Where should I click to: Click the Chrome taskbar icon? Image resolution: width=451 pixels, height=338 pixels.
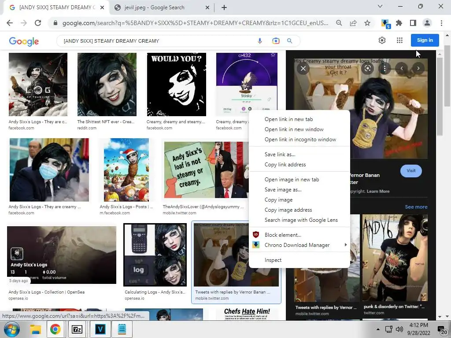[55, 329]
